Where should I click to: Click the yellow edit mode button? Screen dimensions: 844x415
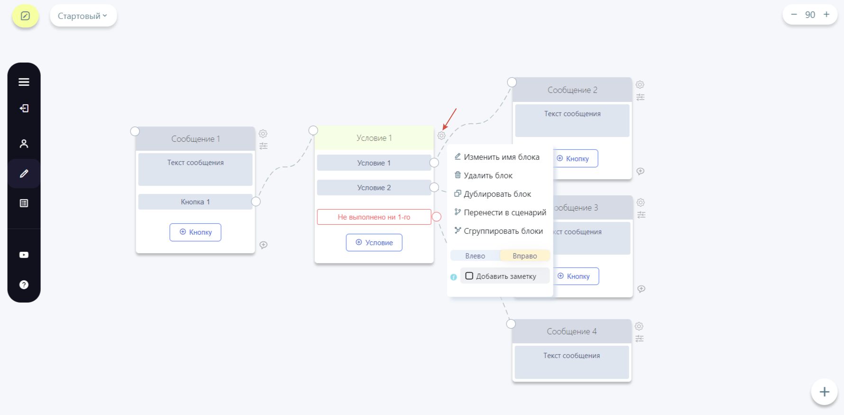pos(25,16)
